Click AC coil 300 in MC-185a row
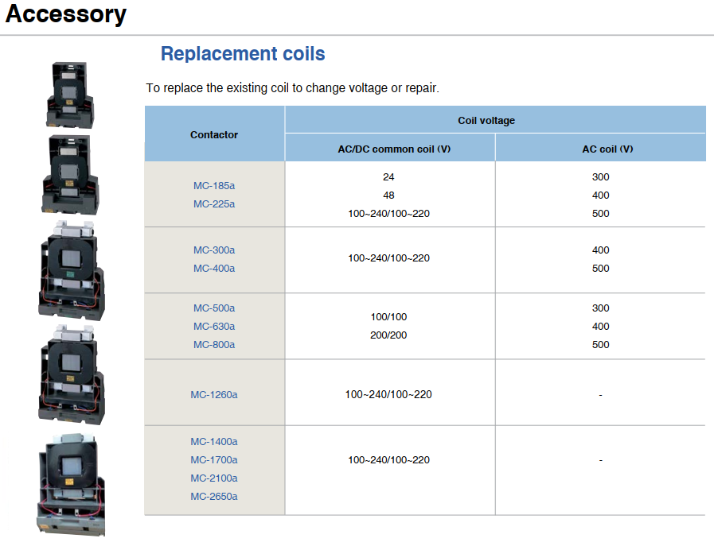 pyautogui.click(x=601, y=177)
